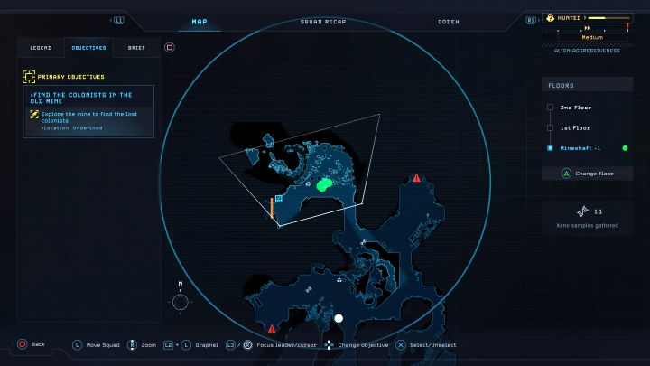Click the yellow Primary Objectives target icon
This screenshot has height=366, width=650.
coord(29,77)
